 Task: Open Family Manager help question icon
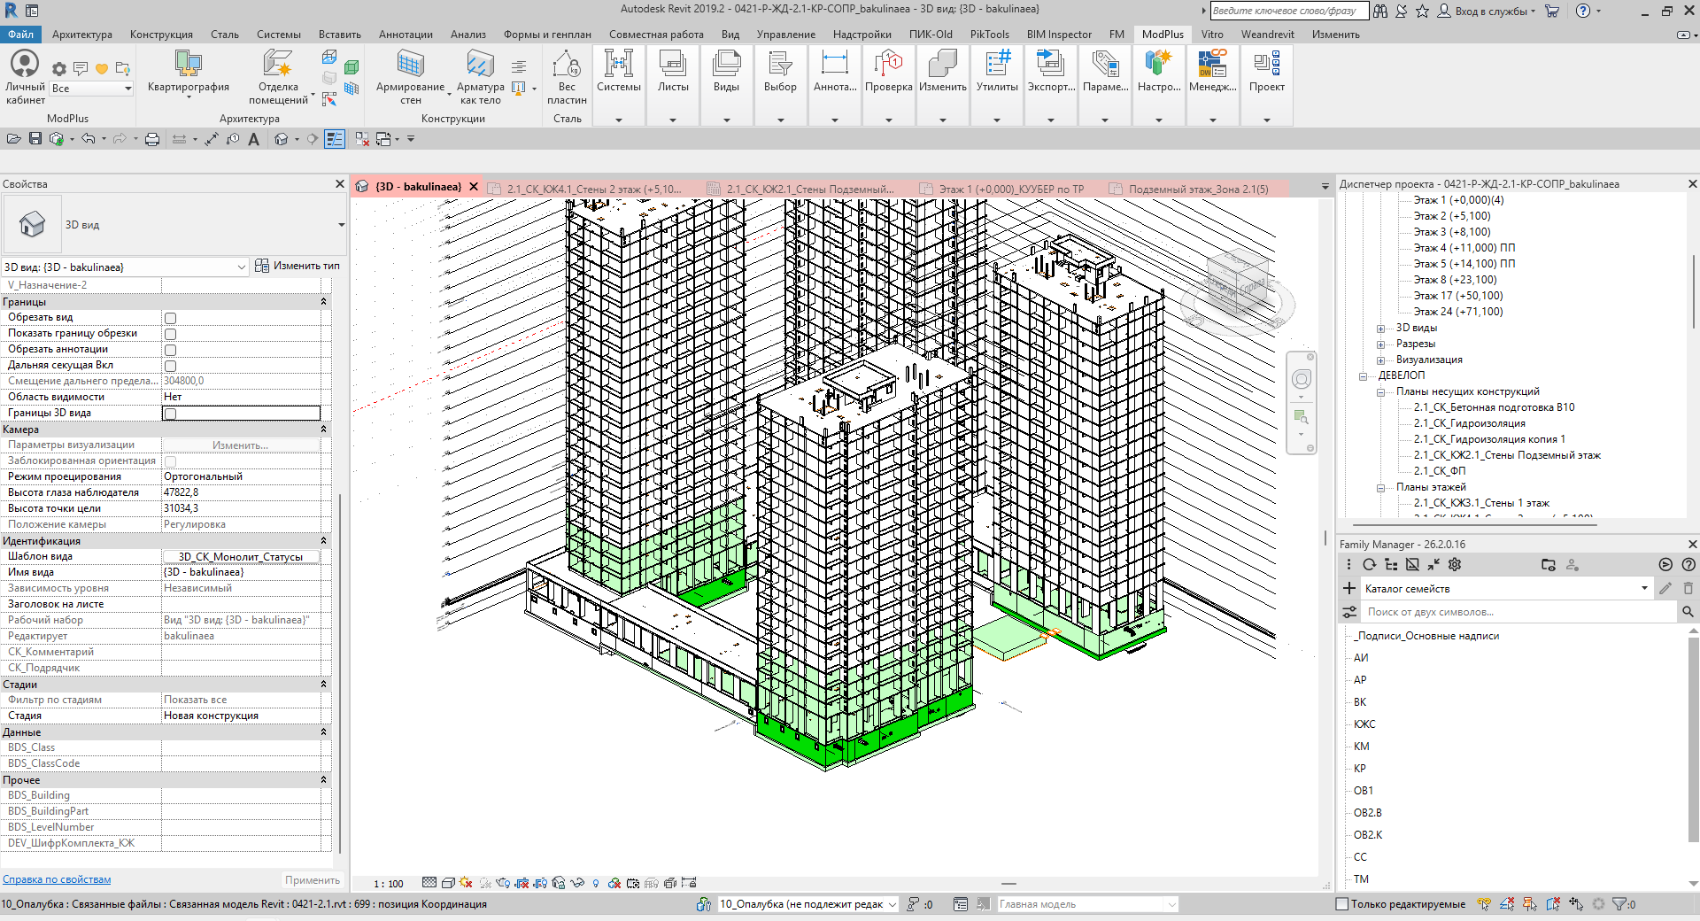point(1688,564)
